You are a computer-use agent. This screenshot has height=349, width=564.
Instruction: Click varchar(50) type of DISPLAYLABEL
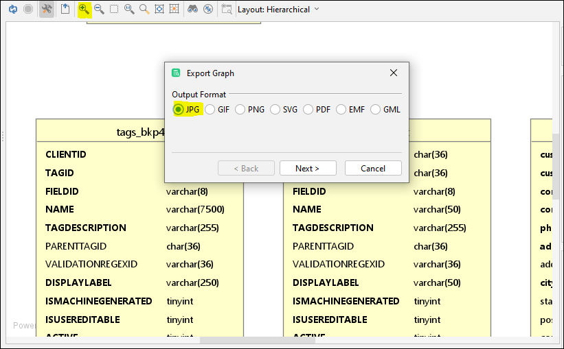tap(437, 282)
